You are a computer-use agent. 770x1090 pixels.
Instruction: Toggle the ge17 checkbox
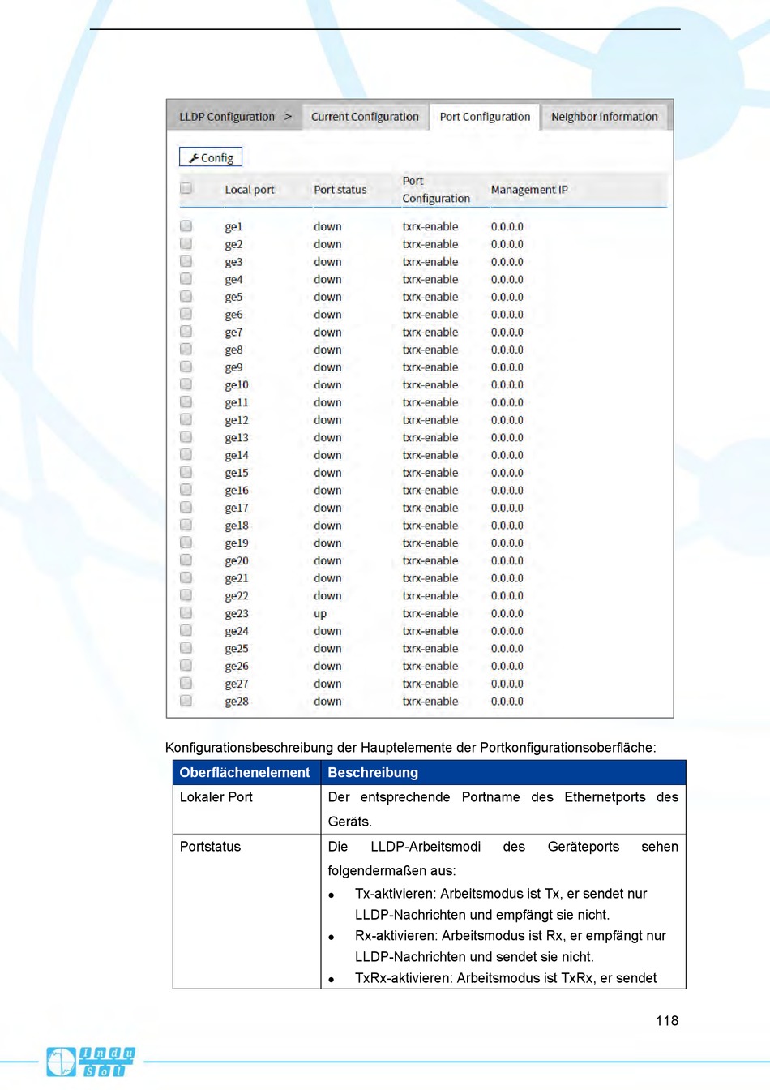(x=186, y=507)
